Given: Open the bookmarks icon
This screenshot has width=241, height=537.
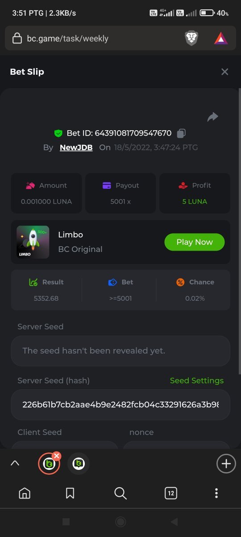Looking at the screenshot, I should 70,493.
